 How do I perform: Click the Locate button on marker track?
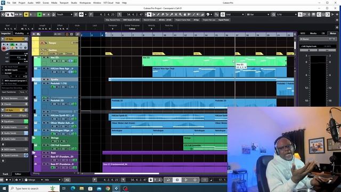(x=52, y=53)
